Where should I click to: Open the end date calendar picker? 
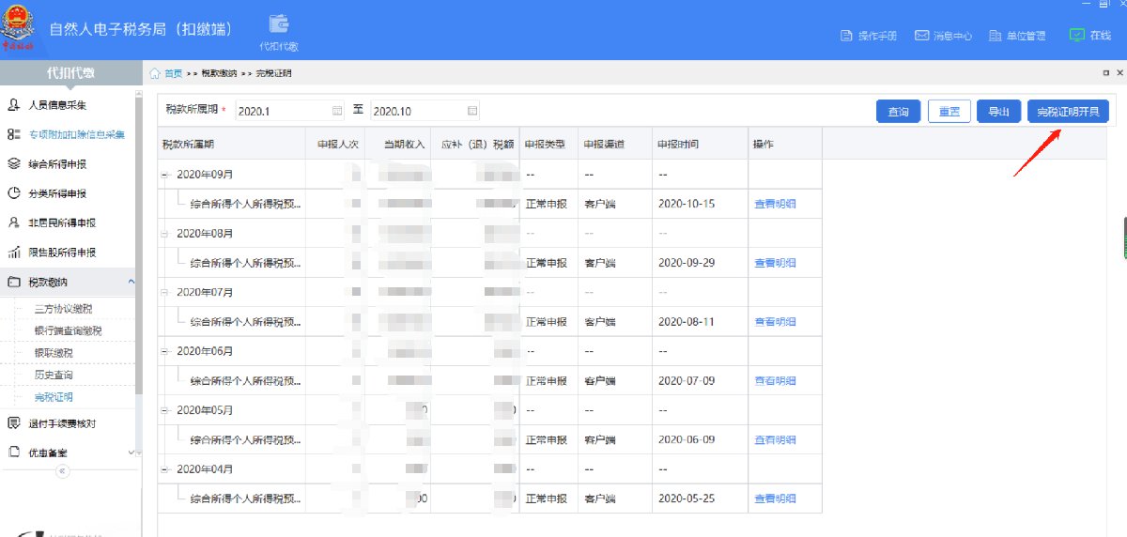472,111
